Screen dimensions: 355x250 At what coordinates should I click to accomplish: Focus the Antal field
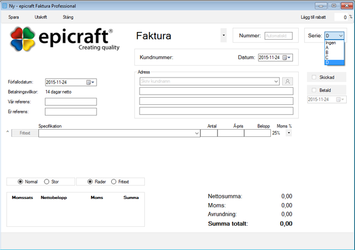209,133
